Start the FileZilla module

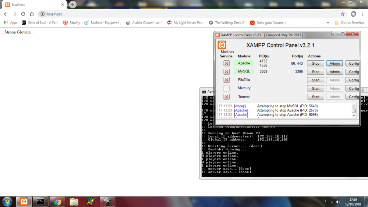pos(315,80)
